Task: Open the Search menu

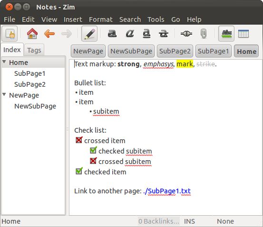Action: coord(130,19)
